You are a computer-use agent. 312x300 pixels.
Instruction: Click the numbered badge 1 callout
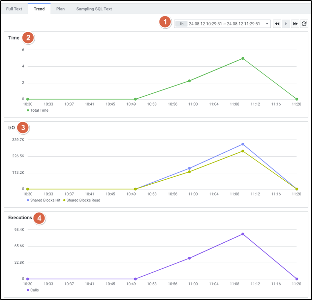165,23
